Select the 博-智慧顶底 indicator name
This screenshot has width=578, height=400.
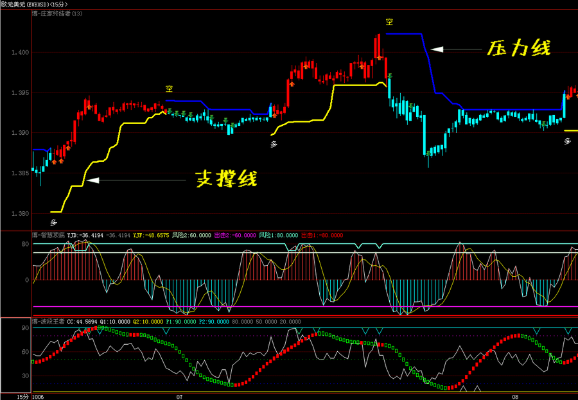pyautogui.click(x=48, y=235)
